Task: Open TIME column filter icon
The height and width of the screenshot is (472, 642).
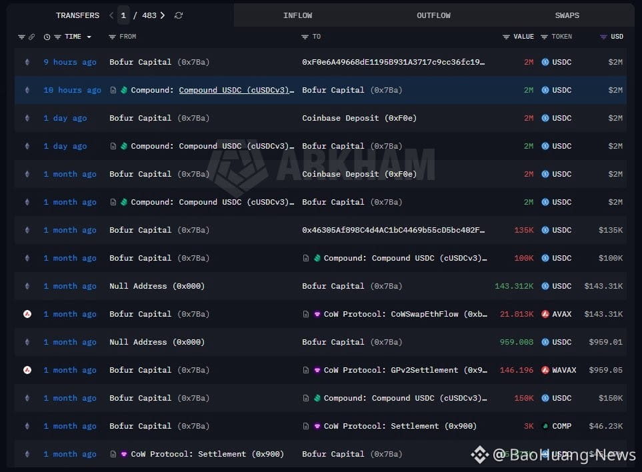Action: pyautogui.click(x=58, y=37)
